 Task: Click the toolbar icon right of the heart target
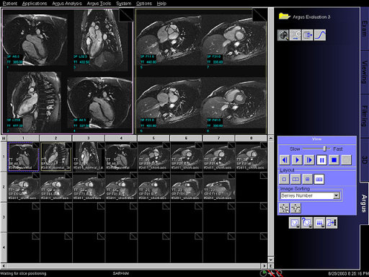point(295,35)
